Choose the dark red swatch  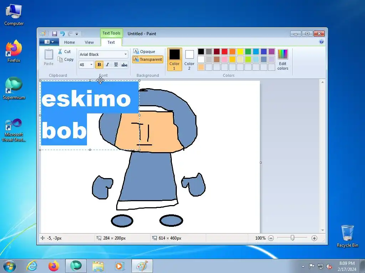[217, 52]
